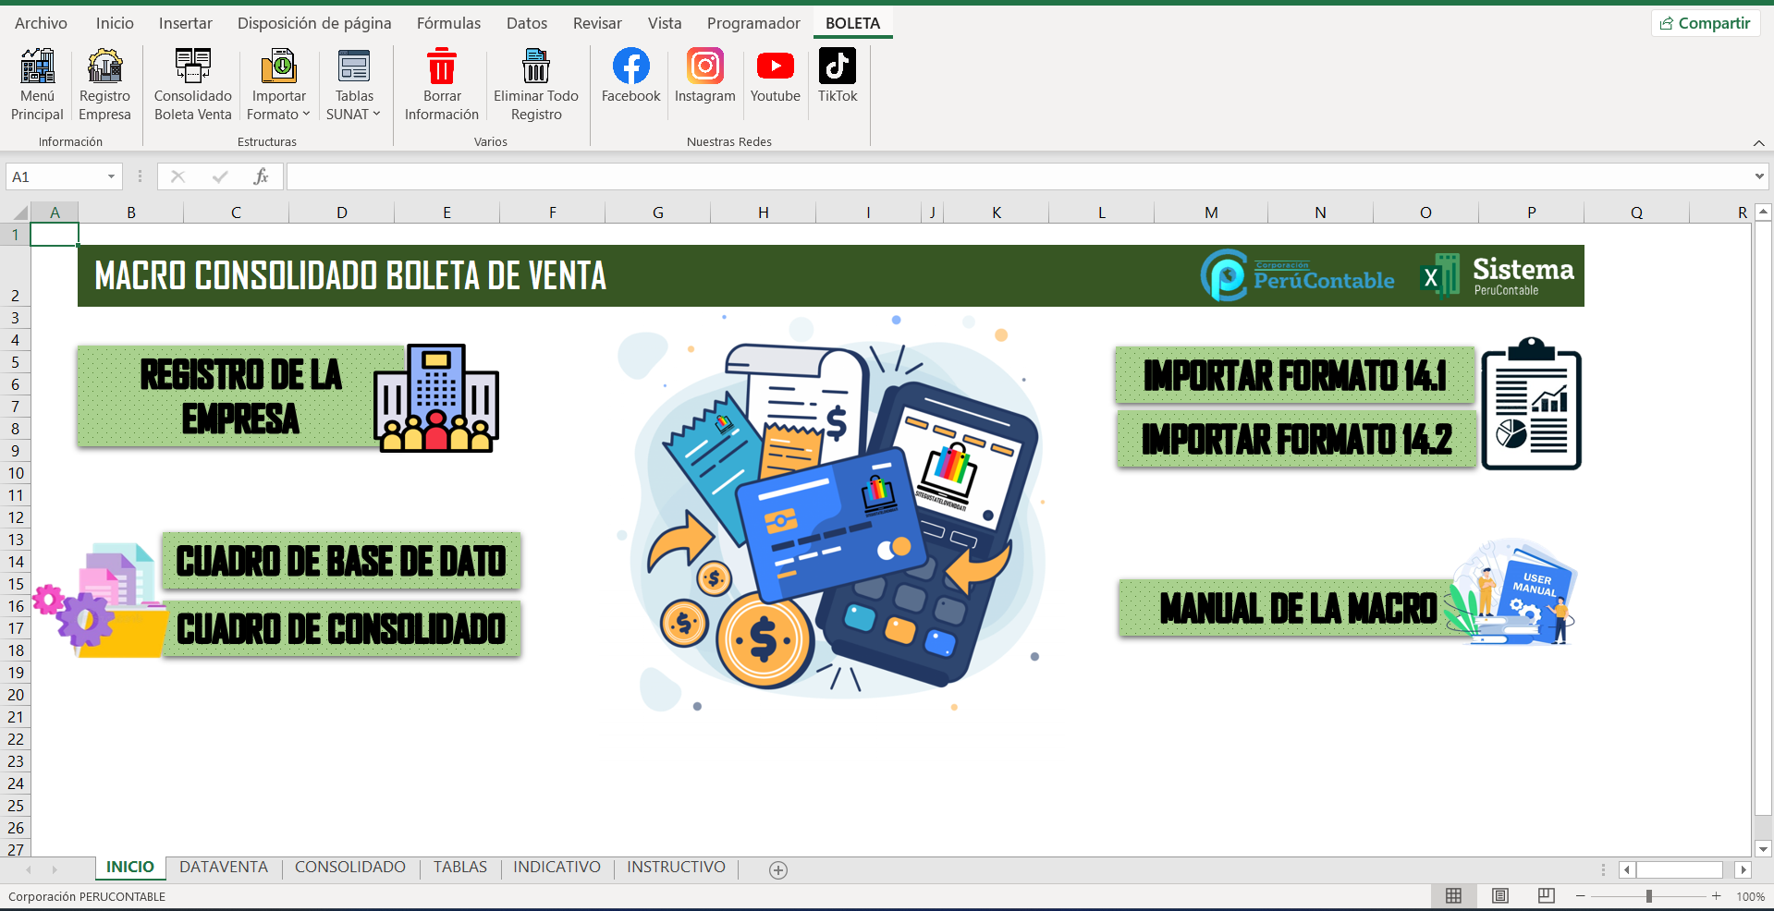Switch to Page Layout view
The width and height of the screenshot is (1774, 911).
[1499, 896]
